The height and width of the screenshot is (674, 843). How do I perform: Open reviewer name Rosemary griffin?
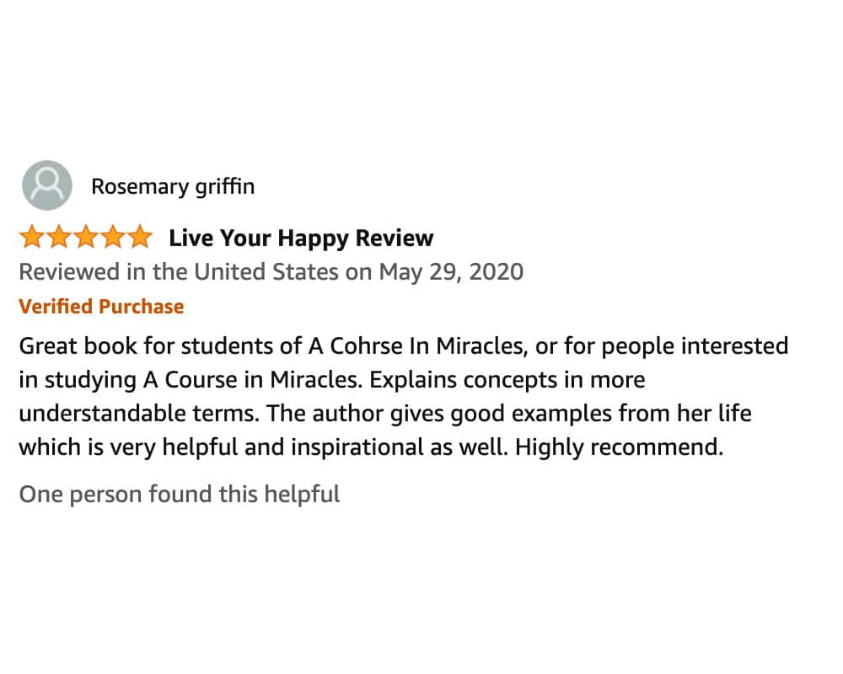[173, 186]
